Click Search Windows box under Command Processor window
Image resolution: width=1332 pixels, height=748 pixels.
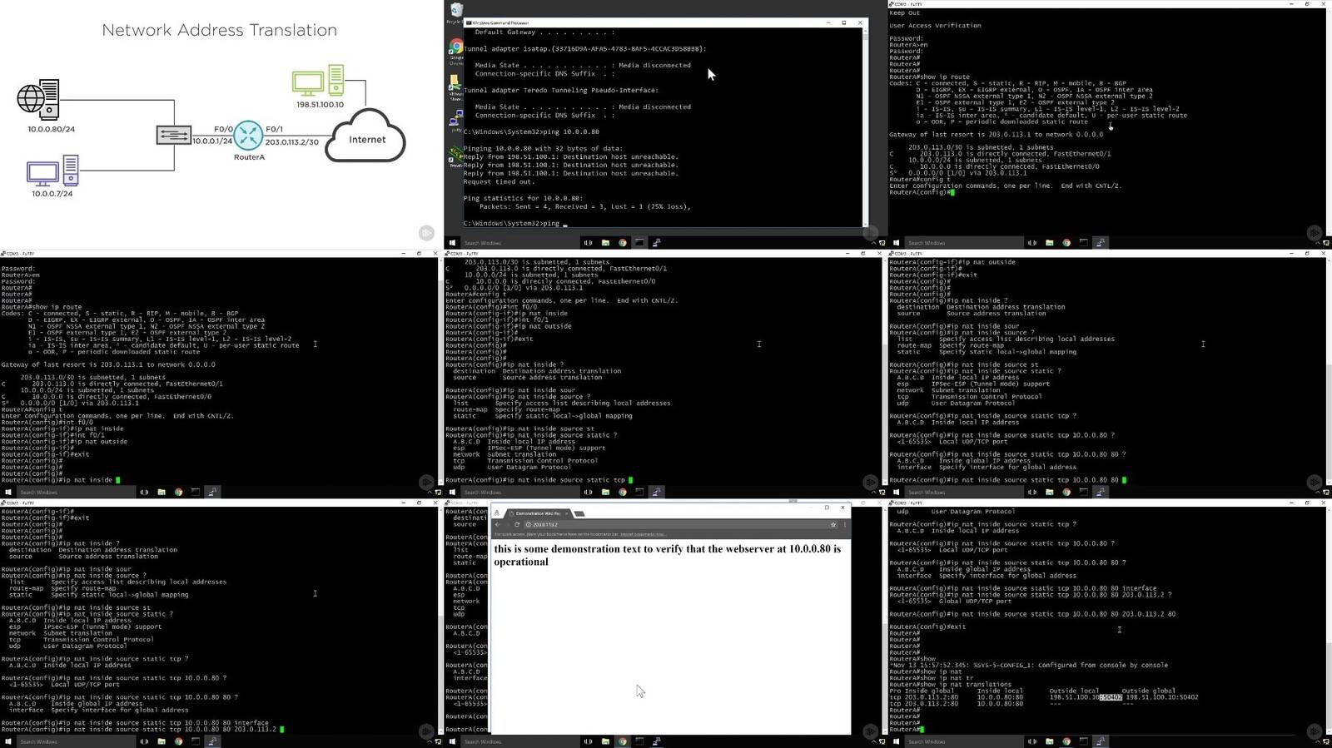pyautogui.click(x=520, y=243)
